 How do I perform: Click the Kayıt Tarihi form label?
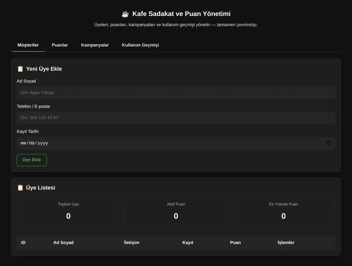(28, 131)
